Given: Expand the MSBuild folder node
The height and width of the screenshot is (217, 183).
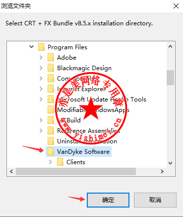Looking at the screenshot, I should pyautogui.click(x=41, y=120).
